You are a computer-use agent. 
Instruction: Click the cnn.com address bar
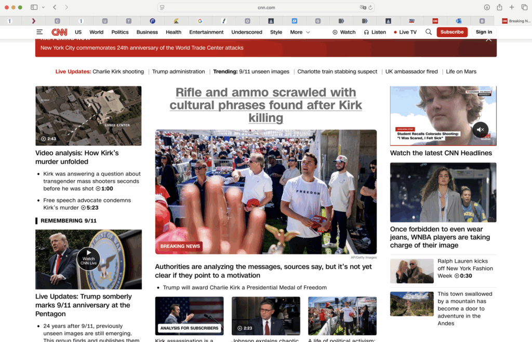266,7
